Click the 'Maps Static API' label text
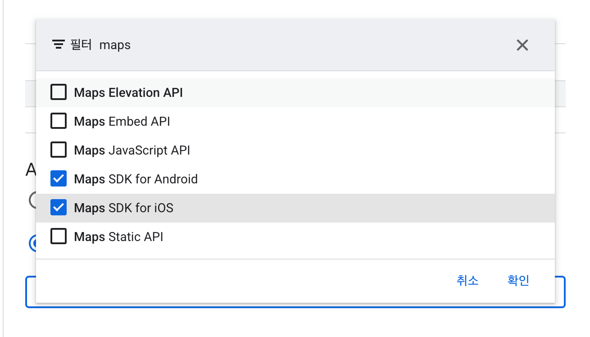The image size is (590, 337). (118, 237)
